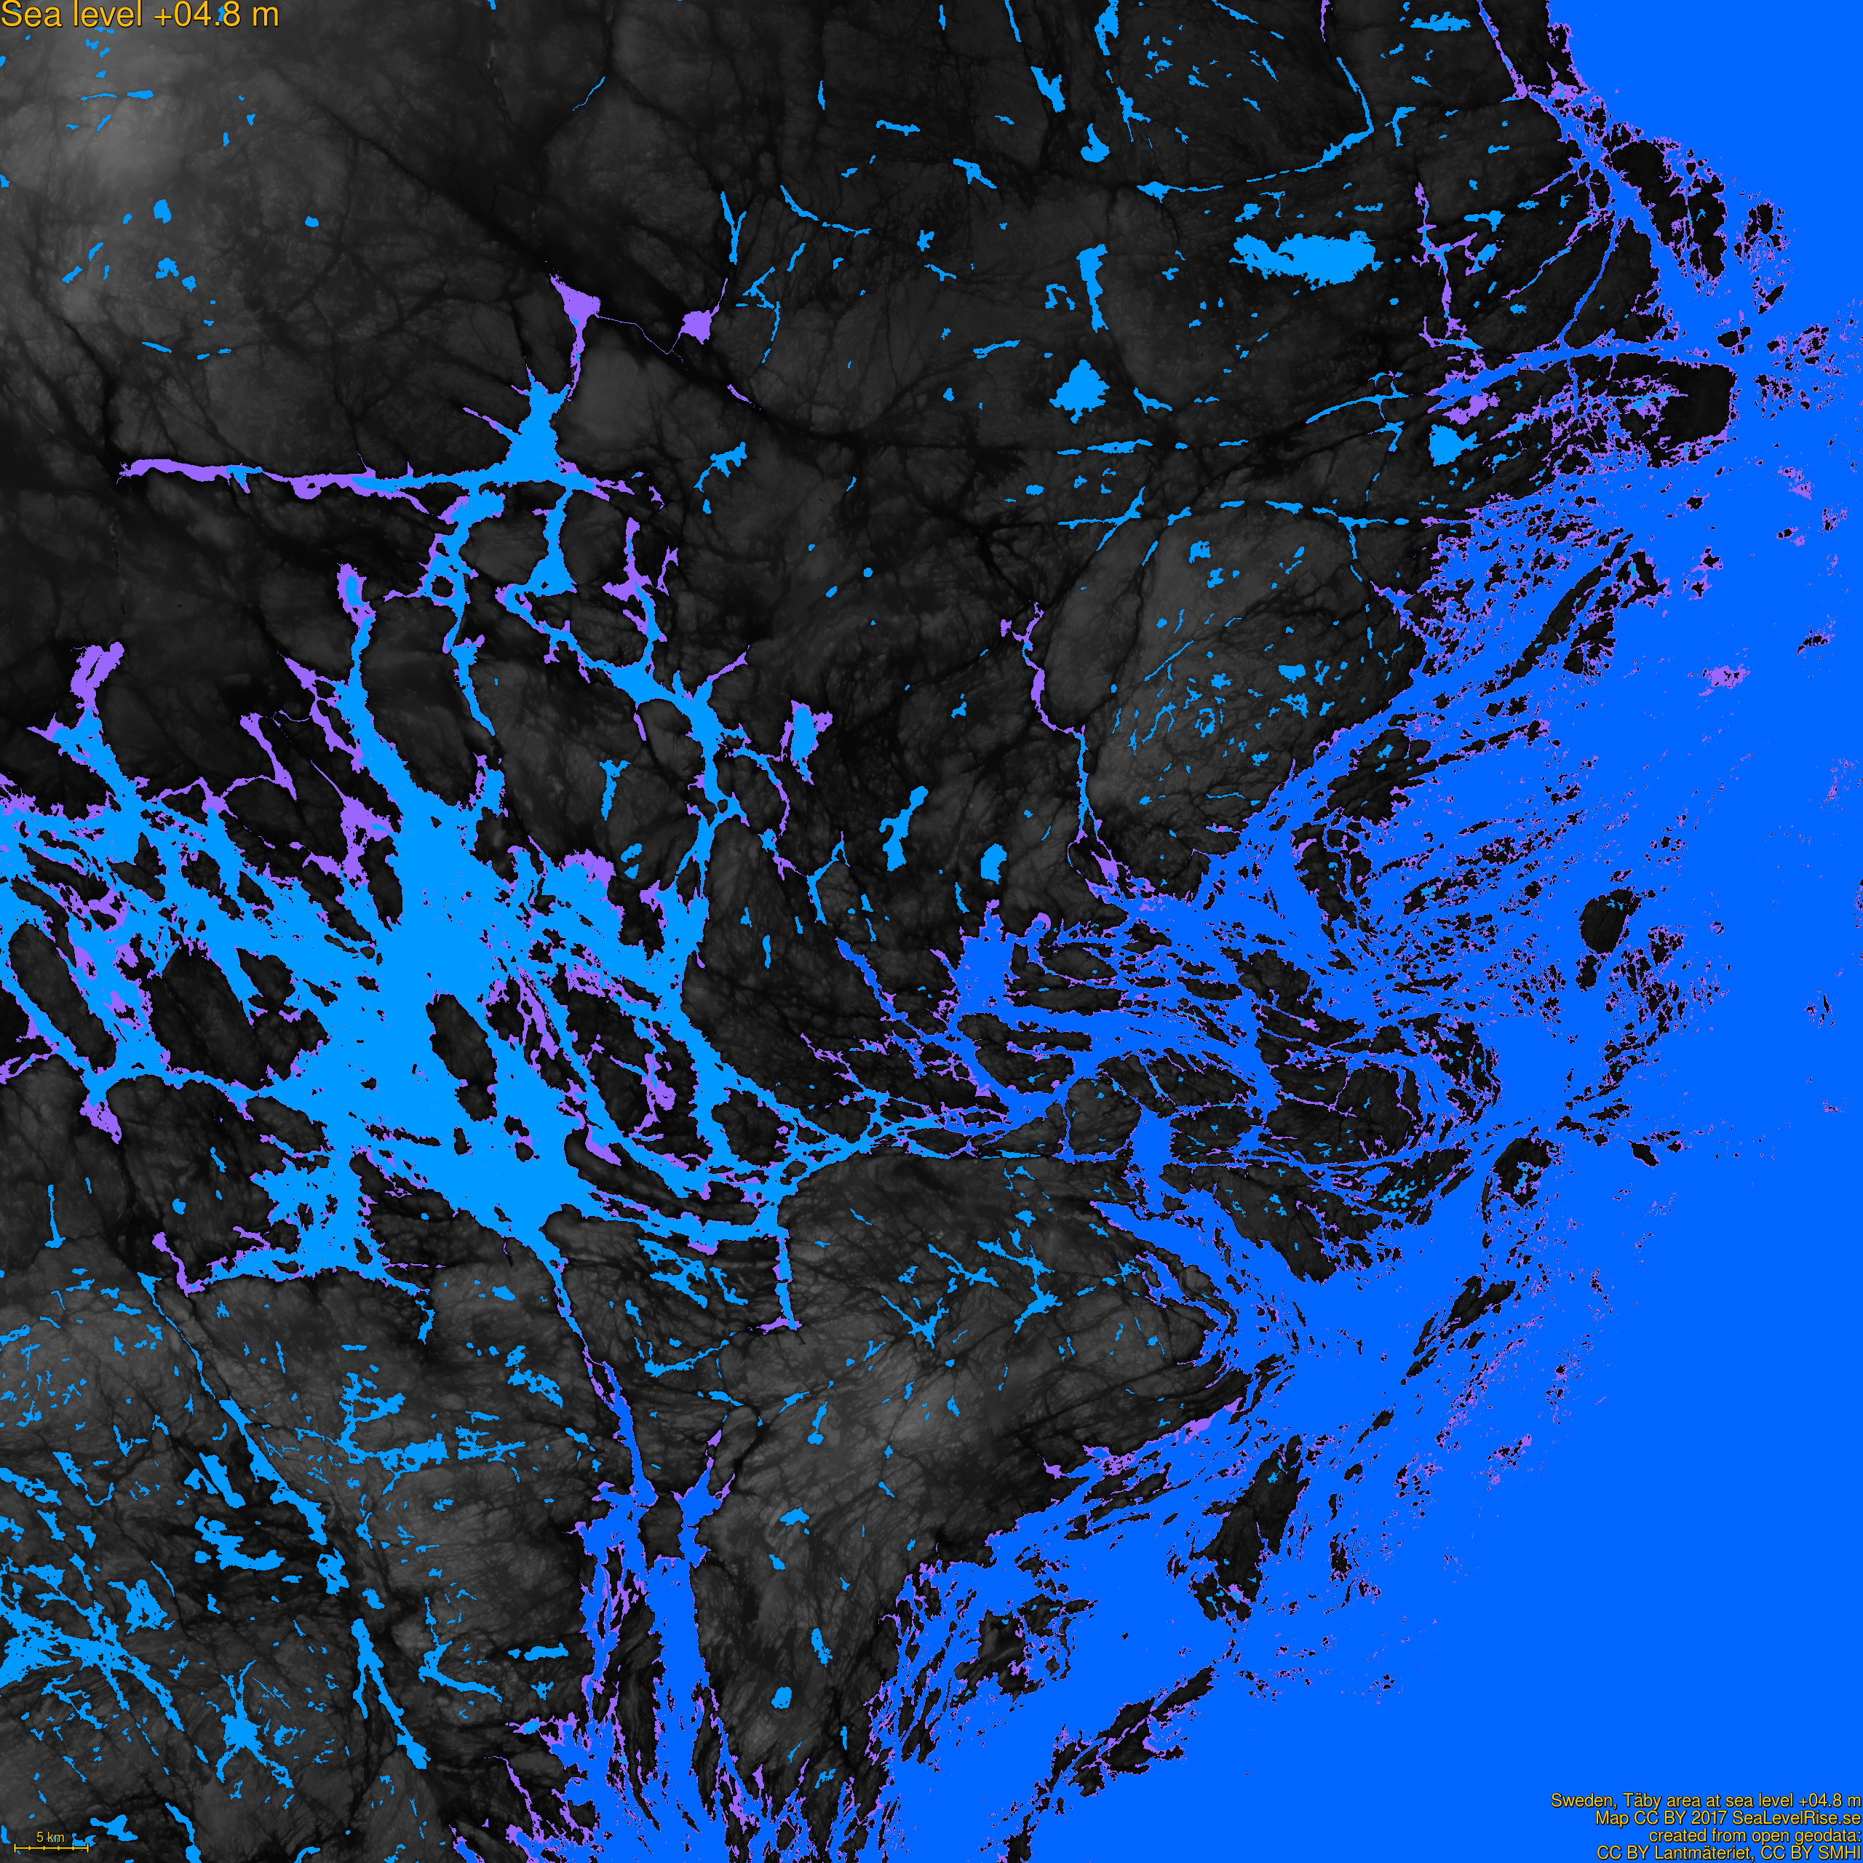Click the "Sea level +04.8 m" title

tap(140, 15)
